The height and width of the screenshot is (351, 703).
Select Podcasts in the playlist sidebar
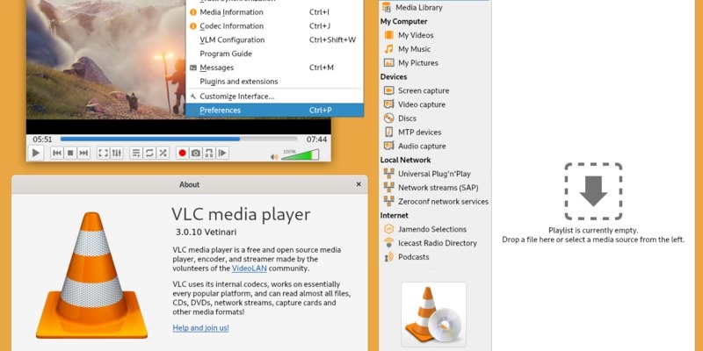tap(413, 257)
